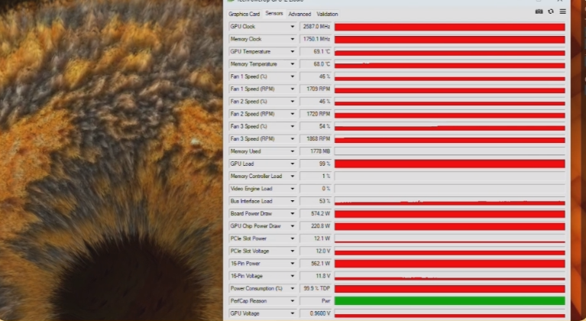The height and width of the screenshot is (321, 586).
Task: Expand the 16-Pin Power dropdown
Action: [293, 264]
